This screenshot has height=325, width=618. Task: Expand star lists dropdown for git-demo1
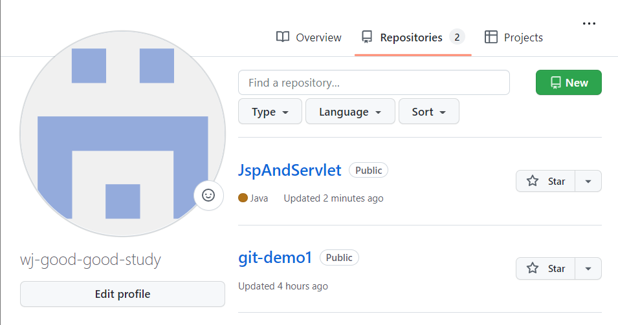pyautogui.click(x=588, y=268)
